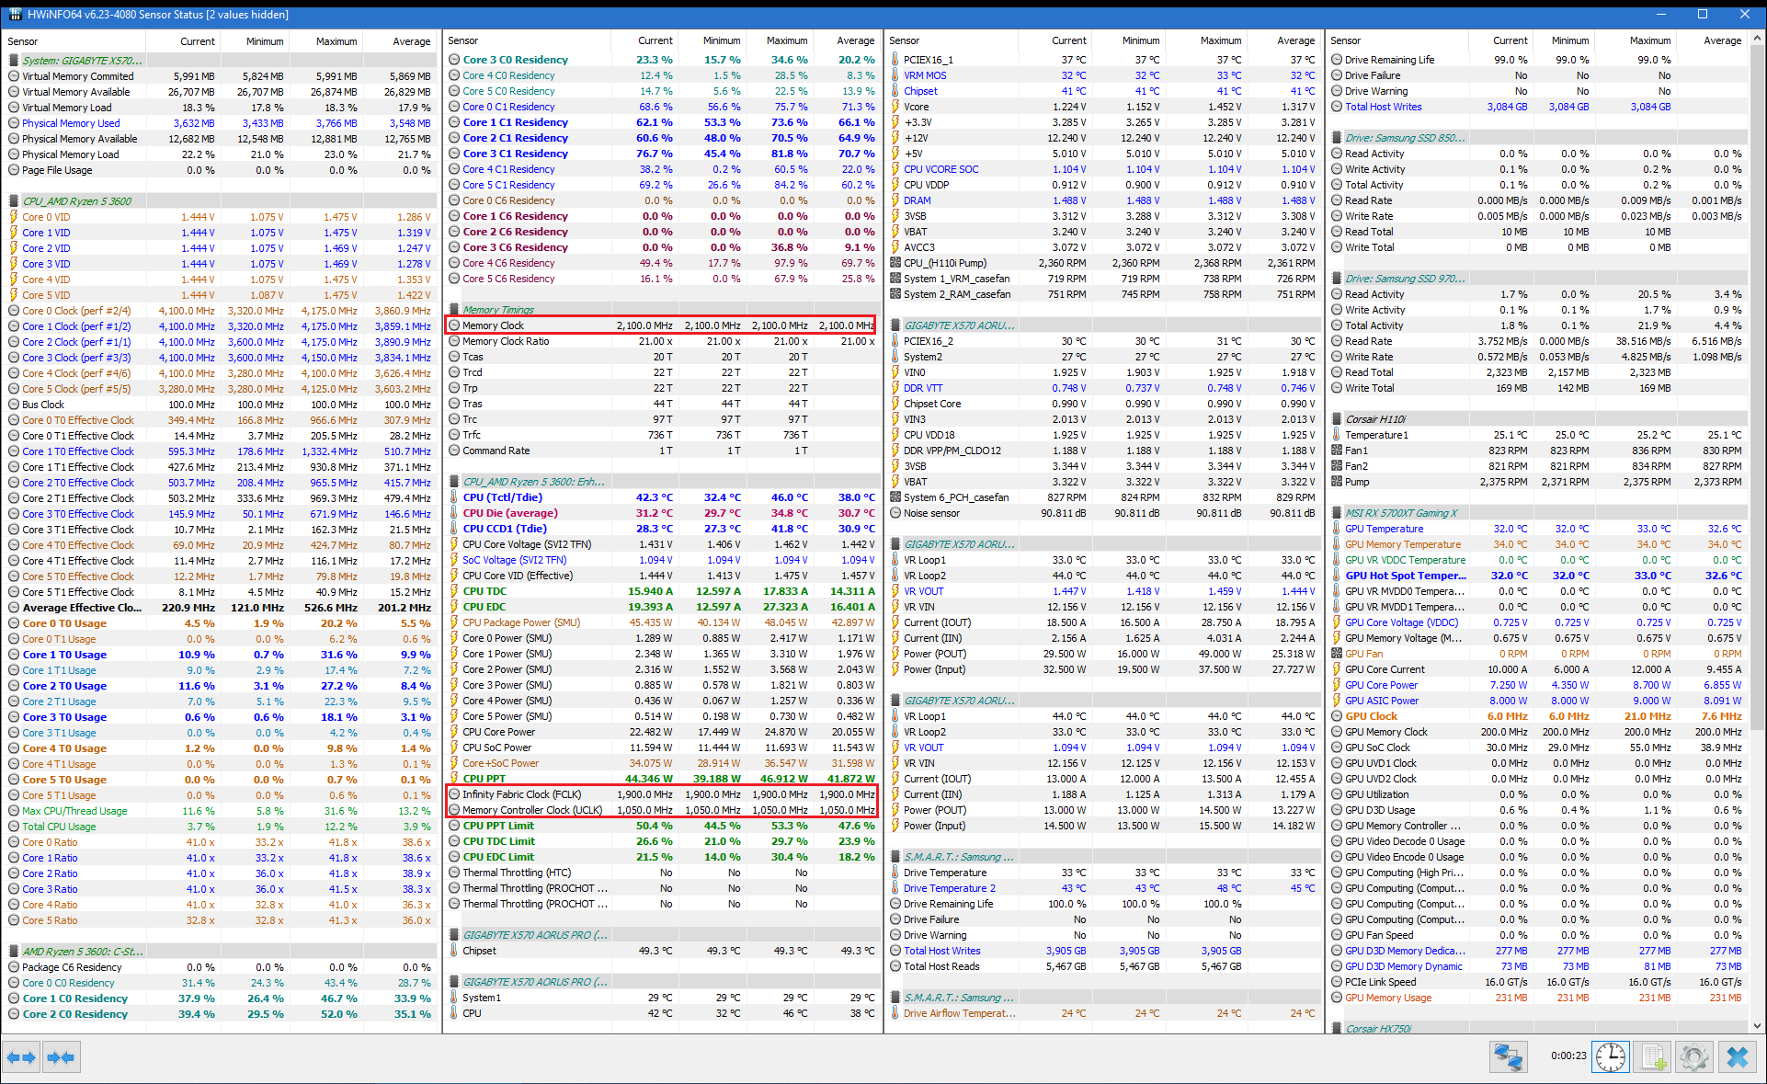Click the scroll up arrow of right scrollbar
This screenshot has height=1084, width=1767.
[x=1759, y=39]
